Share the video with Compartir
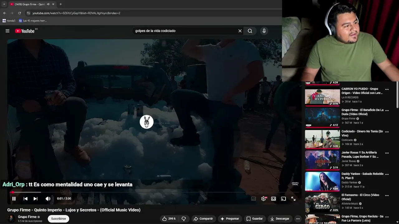399x224 pixels. pyautogui.click(x=203, y=219)
